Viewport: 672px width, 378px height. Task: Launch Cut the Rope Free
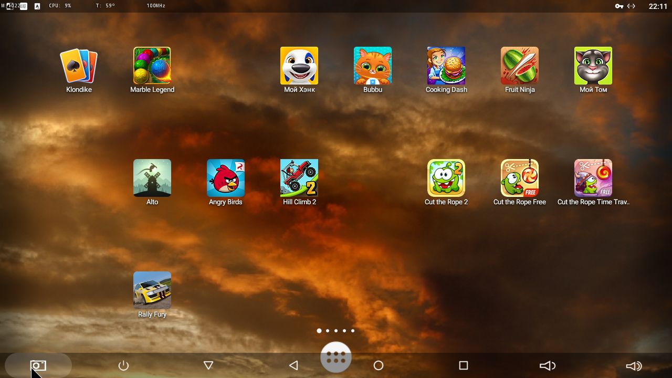point(520,178)
